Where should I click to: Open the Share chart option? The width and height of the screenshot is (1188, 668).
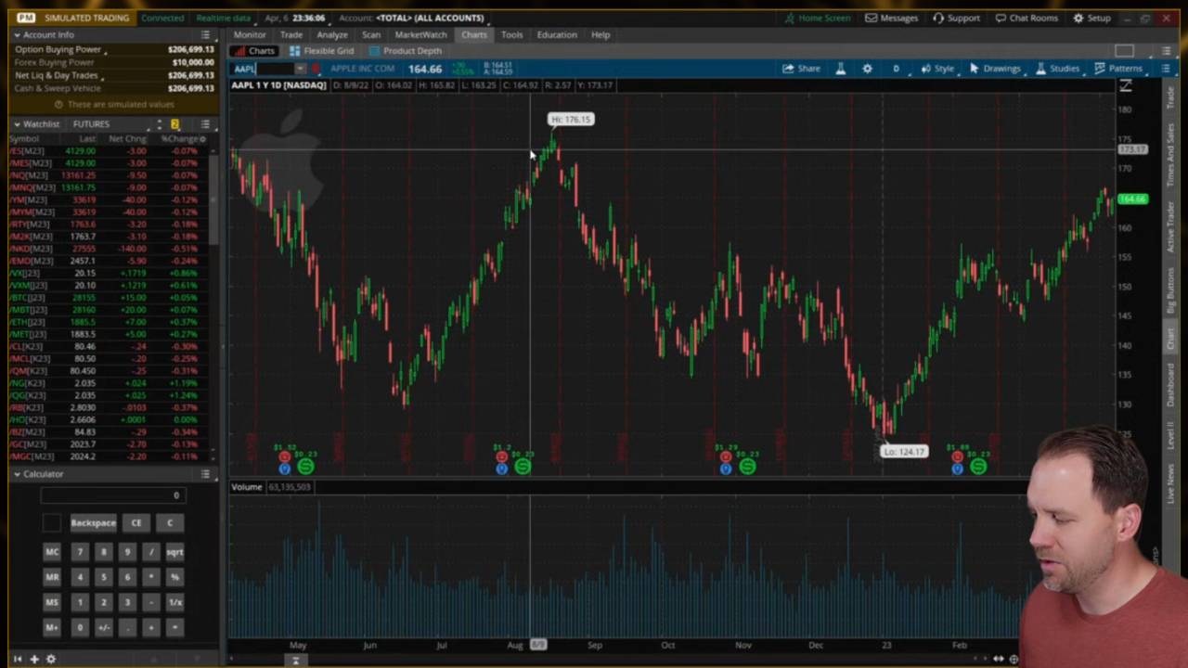tap(801, 69)
